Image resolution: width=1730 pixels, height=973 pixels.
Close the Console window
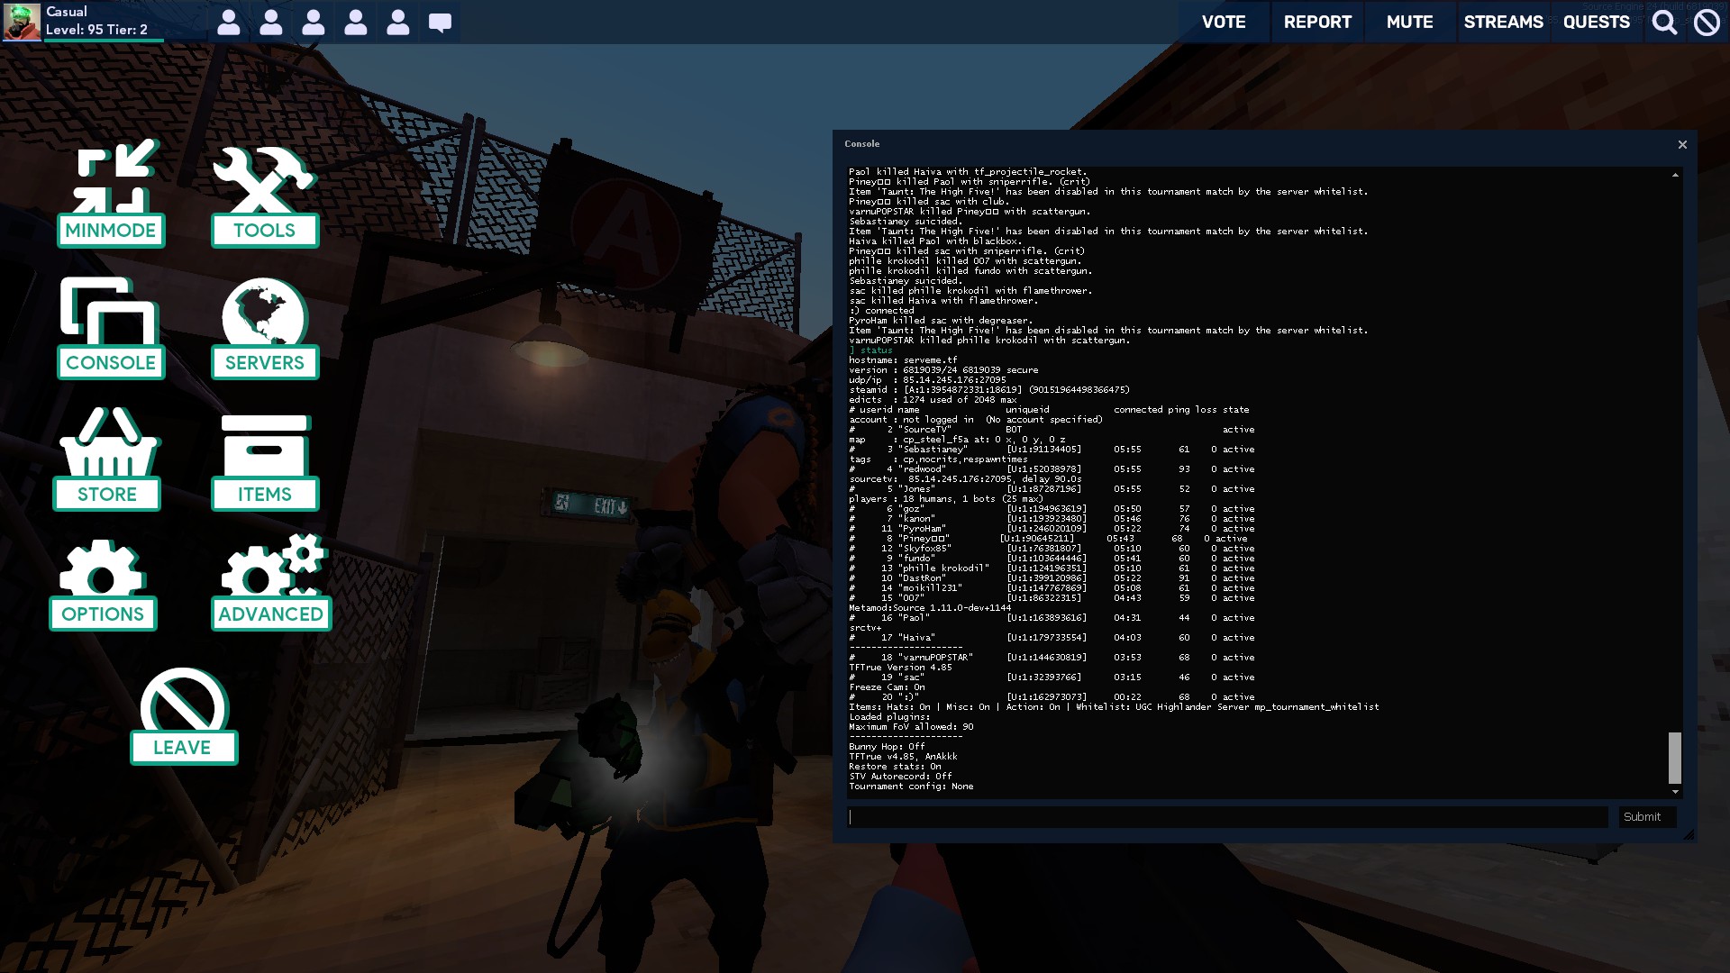pyautogui.click(x=1681, y=144)
